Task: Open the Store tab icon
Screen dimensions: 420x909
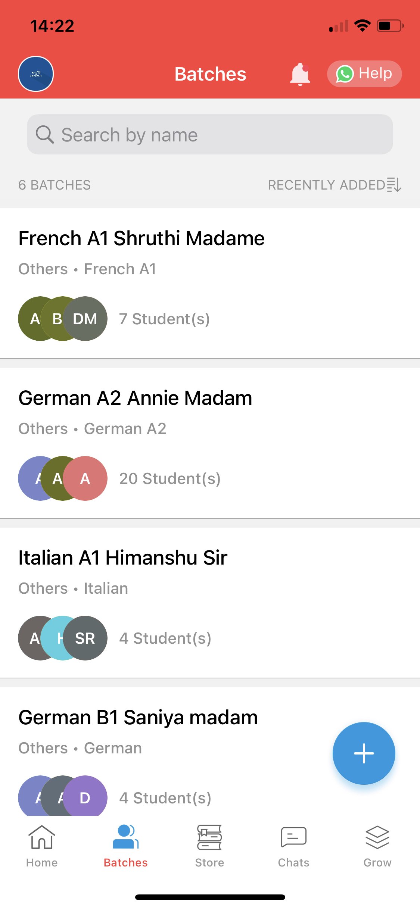Action: [x=209, y=838]
